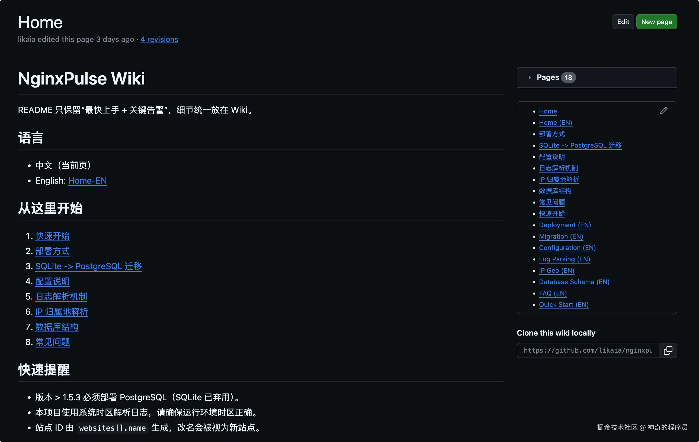Open the 4 revisions history link

tap(159, 39)
